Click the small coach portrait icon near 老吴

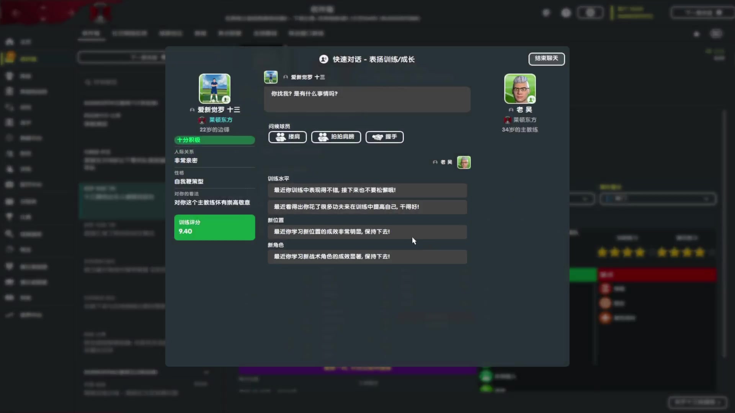(x=464, y=162)
